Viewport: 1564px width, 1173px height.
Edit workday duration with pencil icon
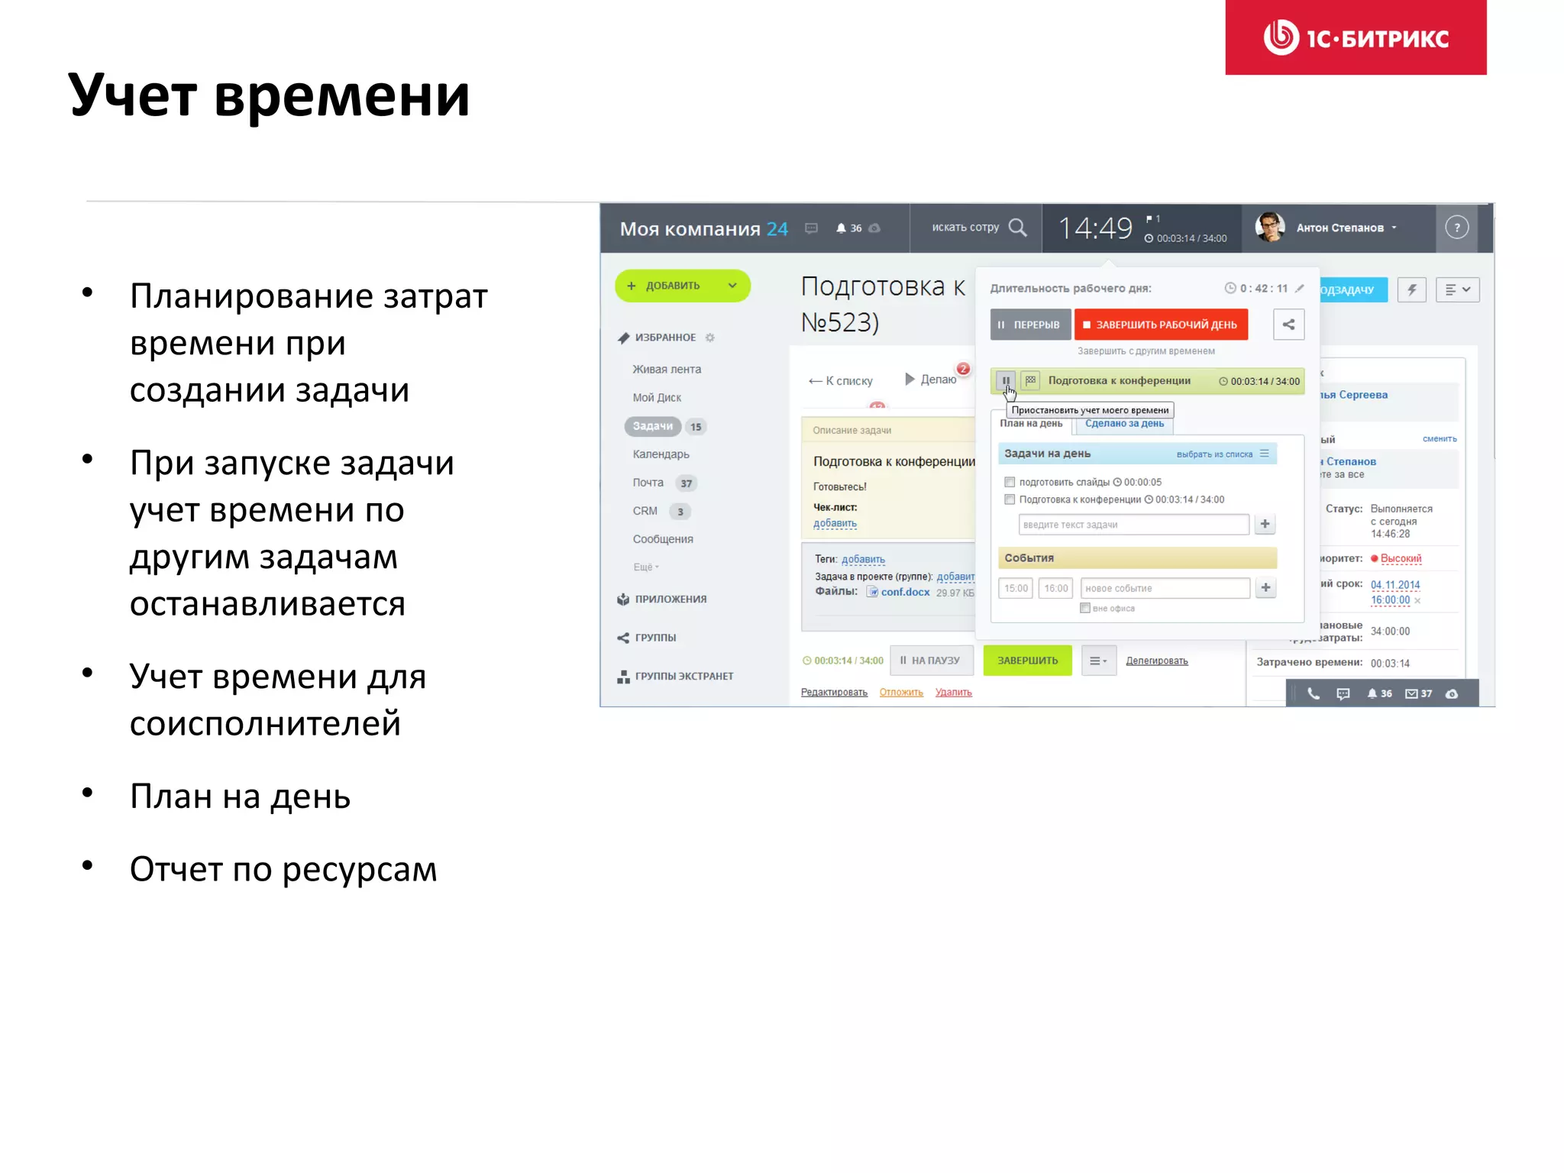[x=1300, y=288]
